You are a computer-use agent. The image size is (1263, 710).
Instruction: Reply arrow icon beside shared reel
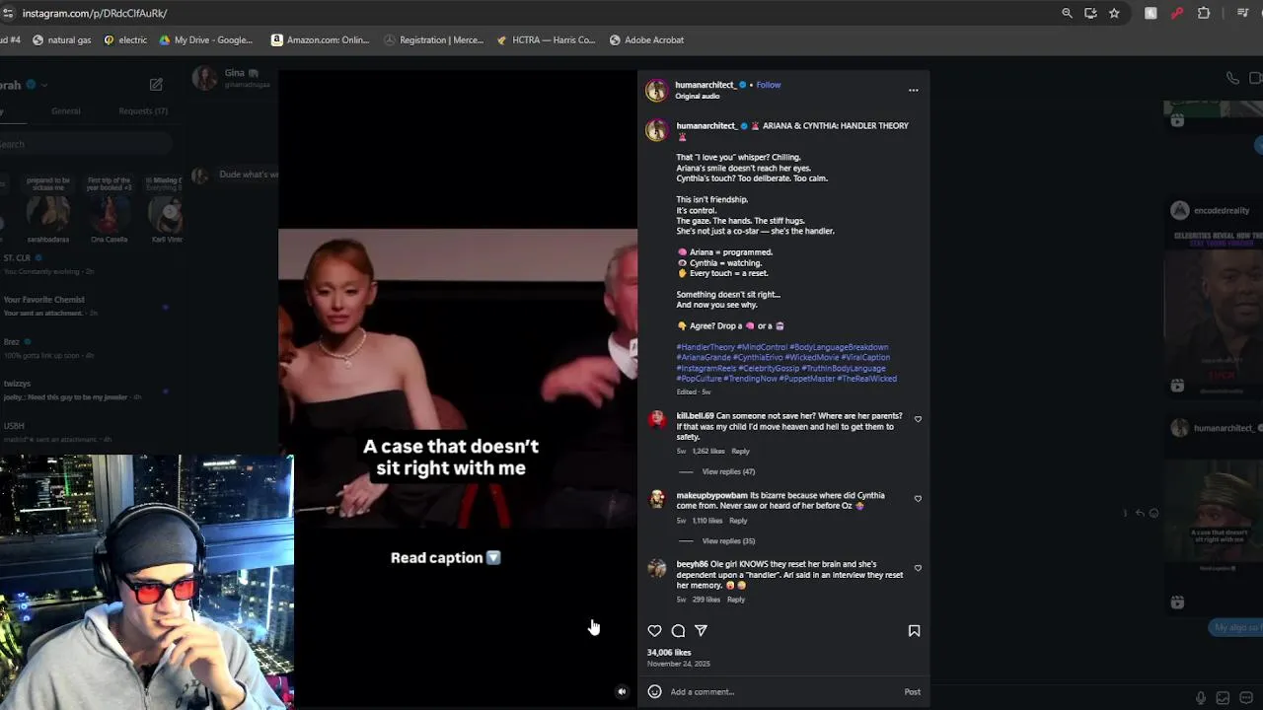tap(1140, 513)
